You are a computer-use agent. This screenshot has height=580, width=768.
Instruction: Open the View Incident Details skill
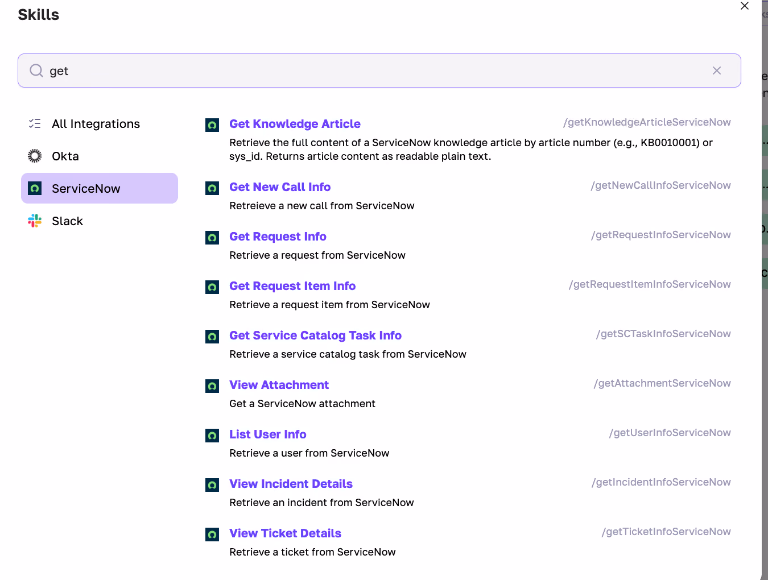[x=291, y=484]
